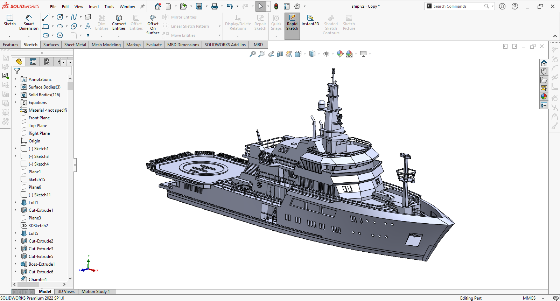Viewport: 560px width, 301px height.
Task: Open the Convert Entities dropdown arrow
Action: [x=119, y=36]
